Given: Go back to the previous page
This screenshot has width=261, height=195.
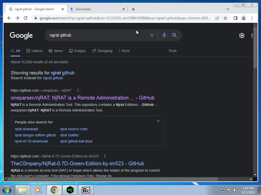Looking at the screenshot, I should pyautogui.click(x=9, y=18).
